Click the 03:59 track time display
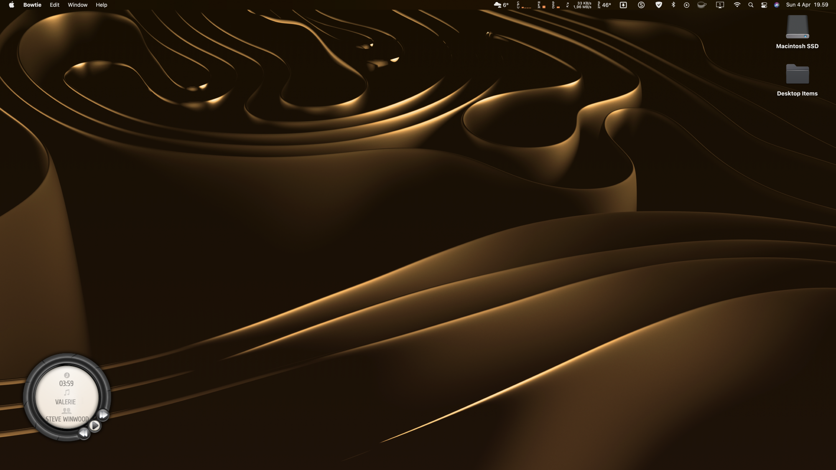The height and width of the screenshot is (470, 836). click(66, 384)
